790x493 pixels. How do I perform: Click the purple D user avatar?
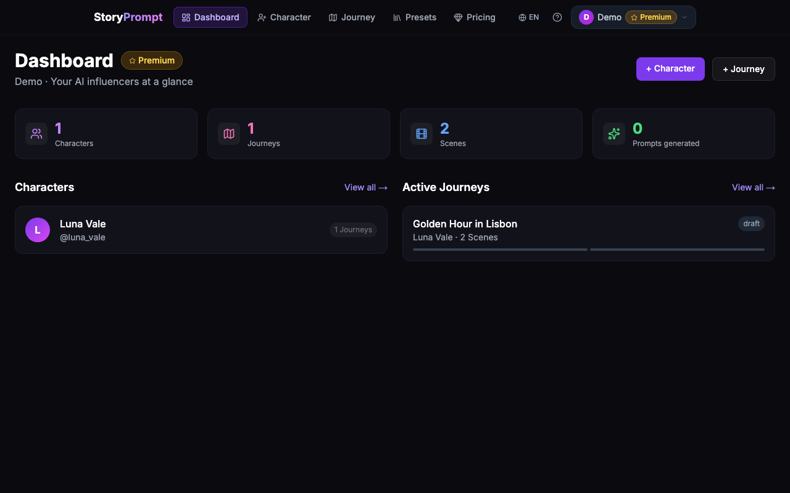point(586,17)
